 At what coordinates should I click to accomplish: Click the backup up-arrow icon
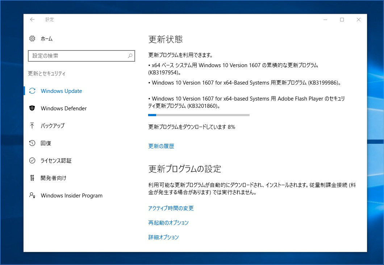click(x=32, y=126)
